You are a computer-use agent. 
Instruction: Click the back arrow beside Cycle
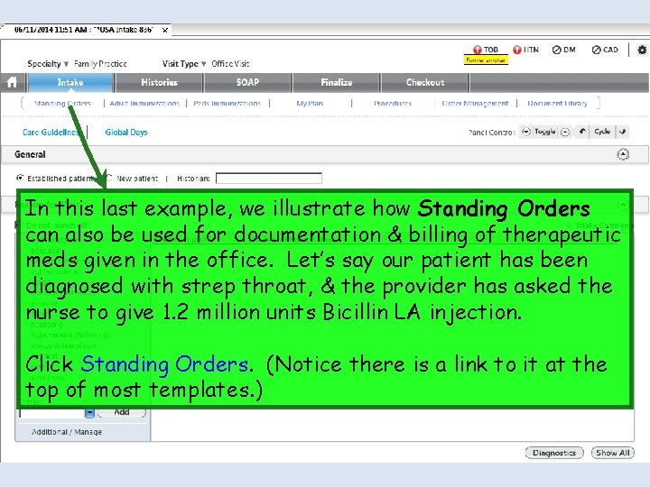click(x=582, y=132)
